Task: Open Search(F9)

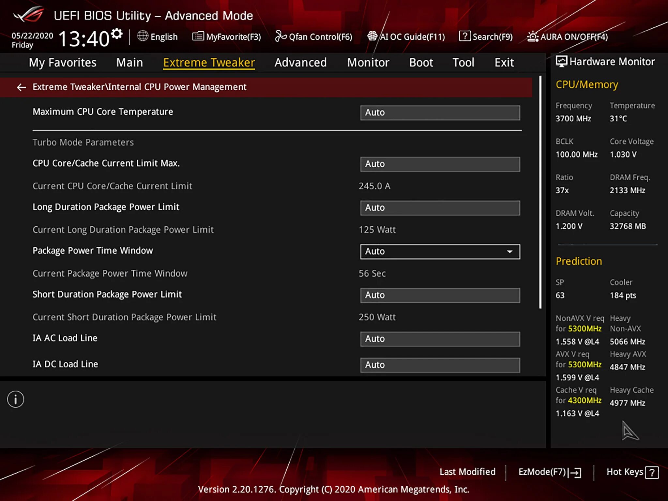Action: coord(486,37)
